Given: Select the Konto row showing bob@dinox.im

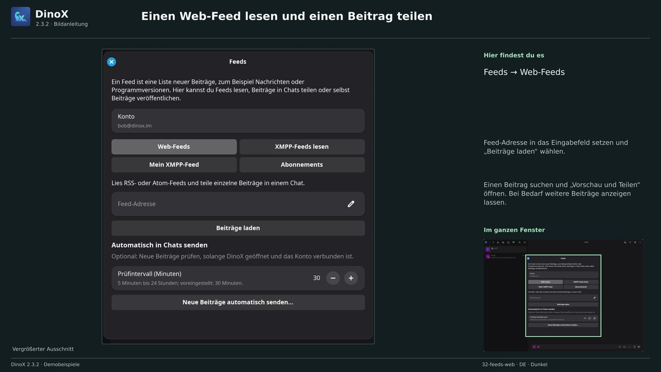Looking at the screenshot, I should tap(238, 121).
